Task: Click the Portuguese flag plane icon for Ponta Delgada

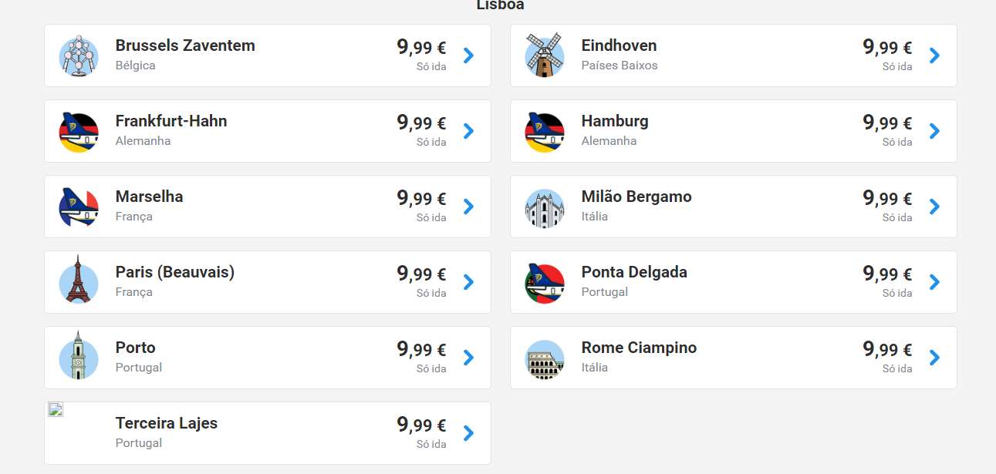Action: pos(544,283)
